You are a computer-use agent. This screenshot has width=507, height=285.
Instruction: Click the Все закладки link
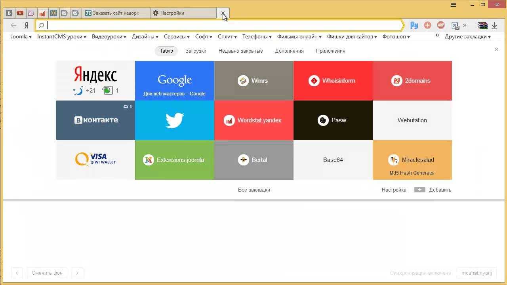coord(254,190)
